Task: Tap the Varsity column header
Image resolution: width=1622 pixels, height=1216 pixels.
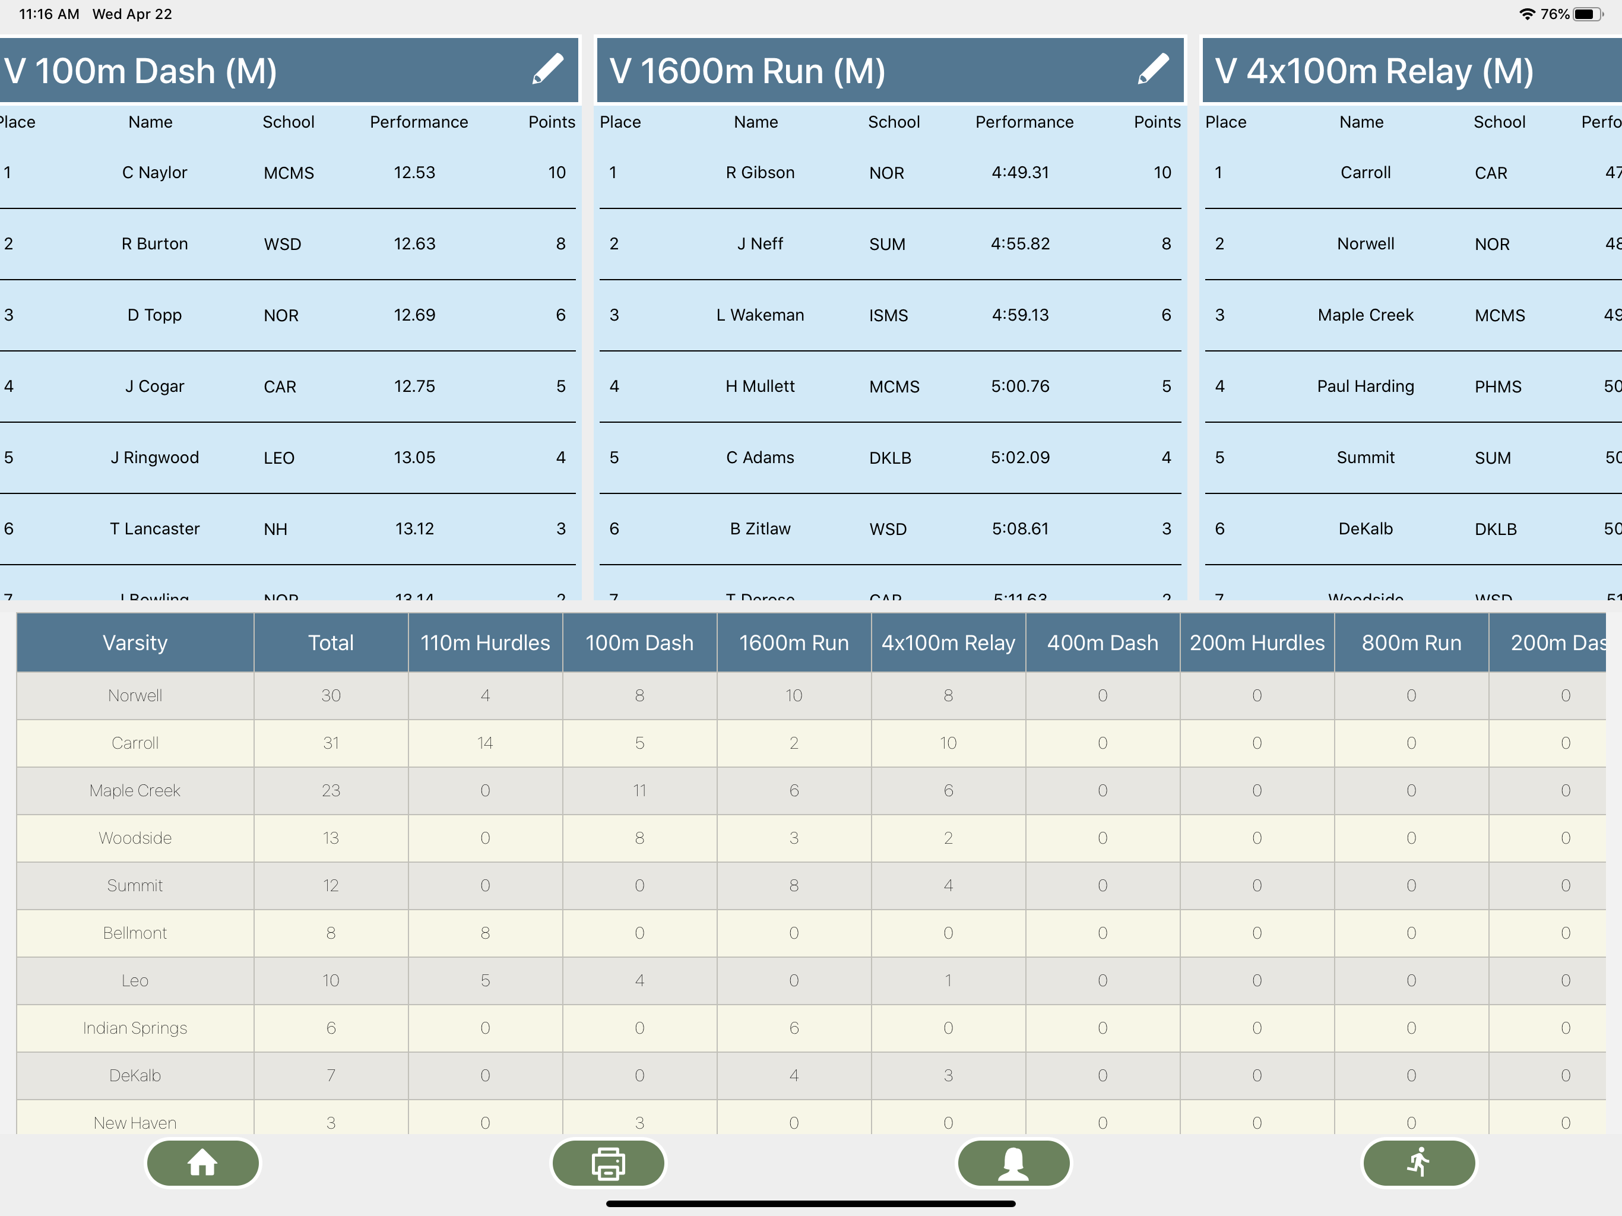Action: [x=135, y=642]
